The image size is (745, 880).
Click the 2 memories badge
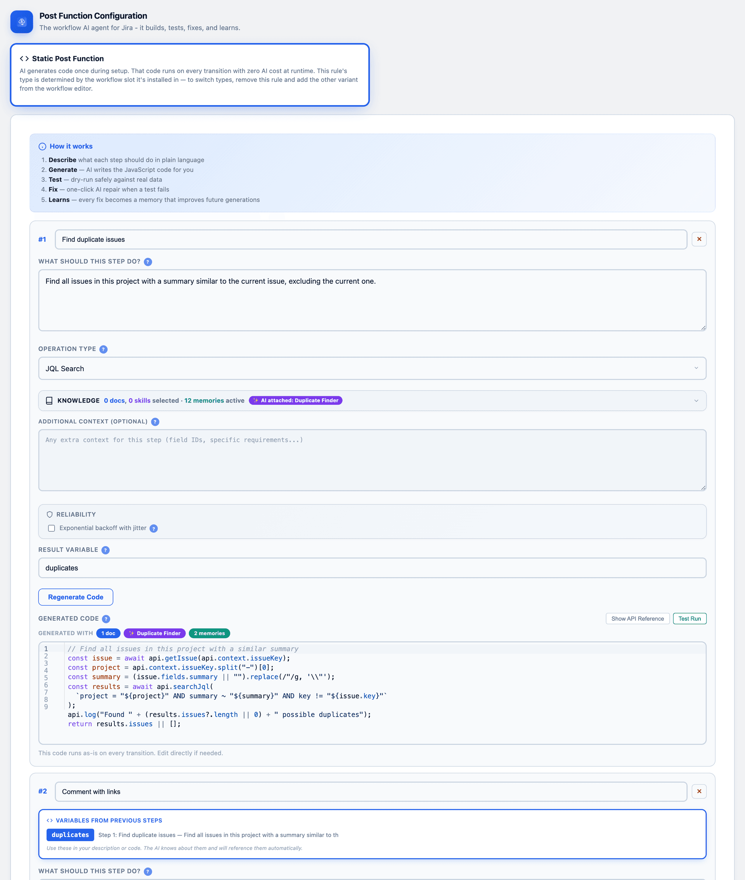pos(210,633)
